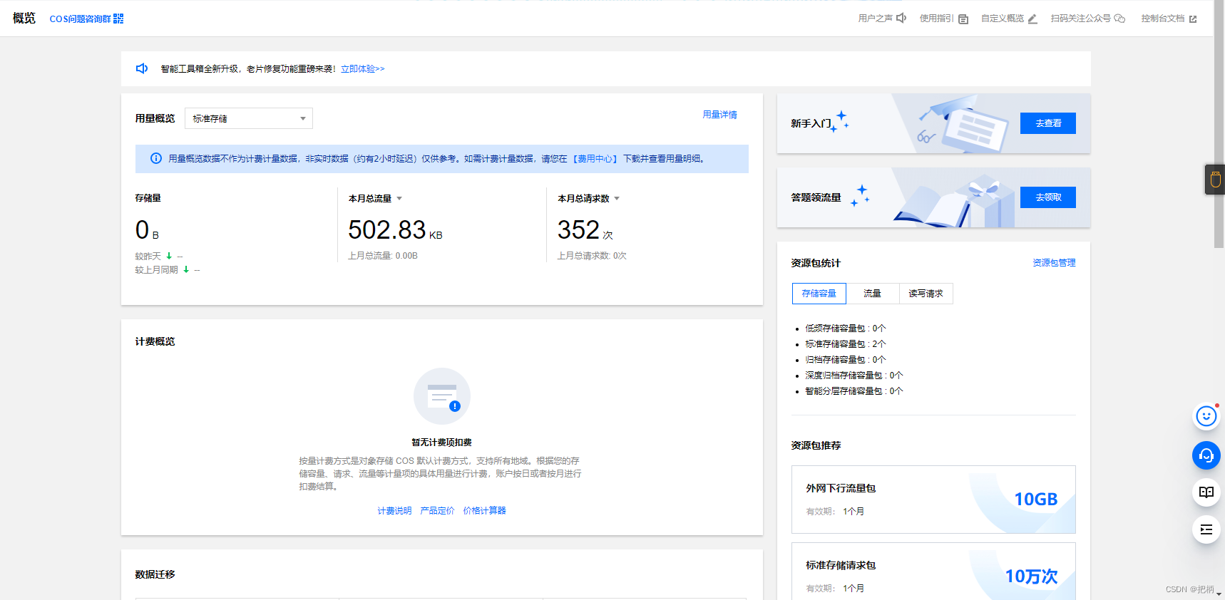This screenshot has height=600, width=1225.
Task: Click the 去领取 button
Action: click(x=1048, y=197)
